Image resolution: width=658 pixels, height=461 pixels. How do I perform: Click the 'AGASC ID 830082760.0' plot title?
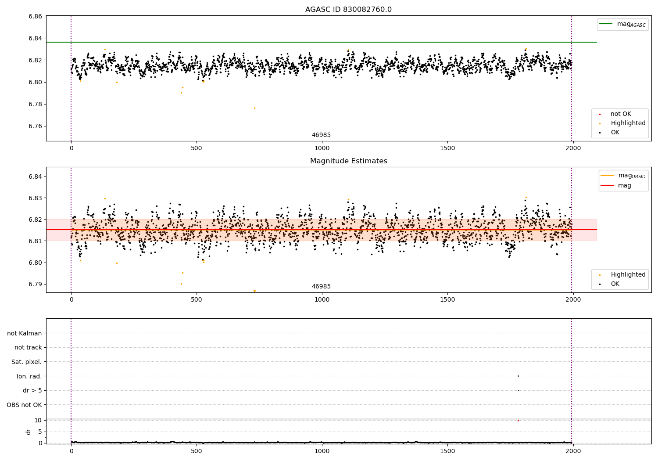point(348,10)
